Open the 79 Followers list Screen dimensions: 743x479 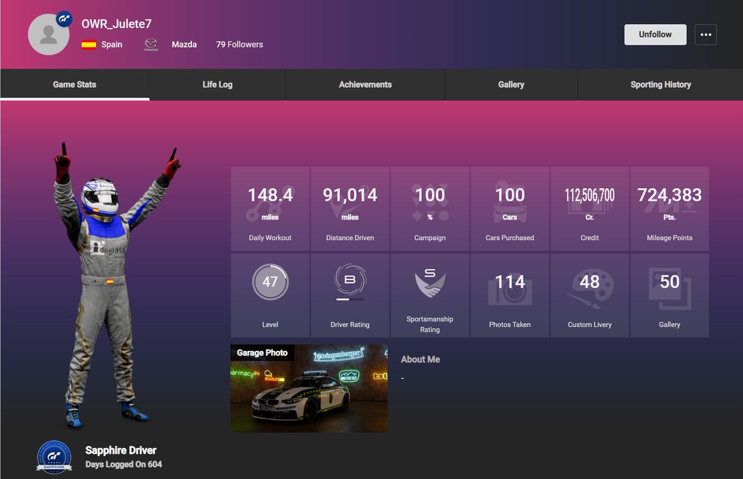coord(240,45)
